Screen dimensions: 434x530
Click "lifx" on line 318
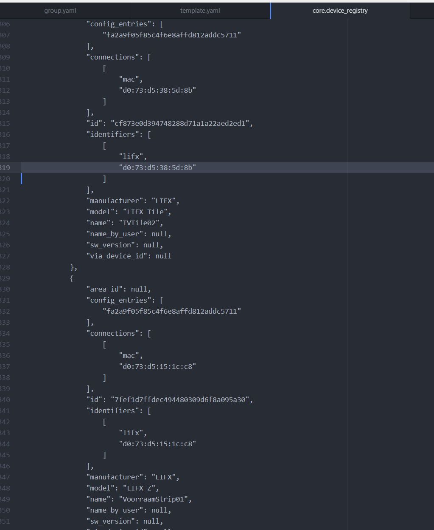131,156
